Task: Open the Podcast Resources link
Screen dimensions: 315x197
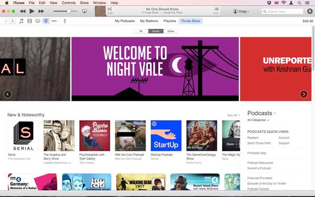Action: [260, 163]
